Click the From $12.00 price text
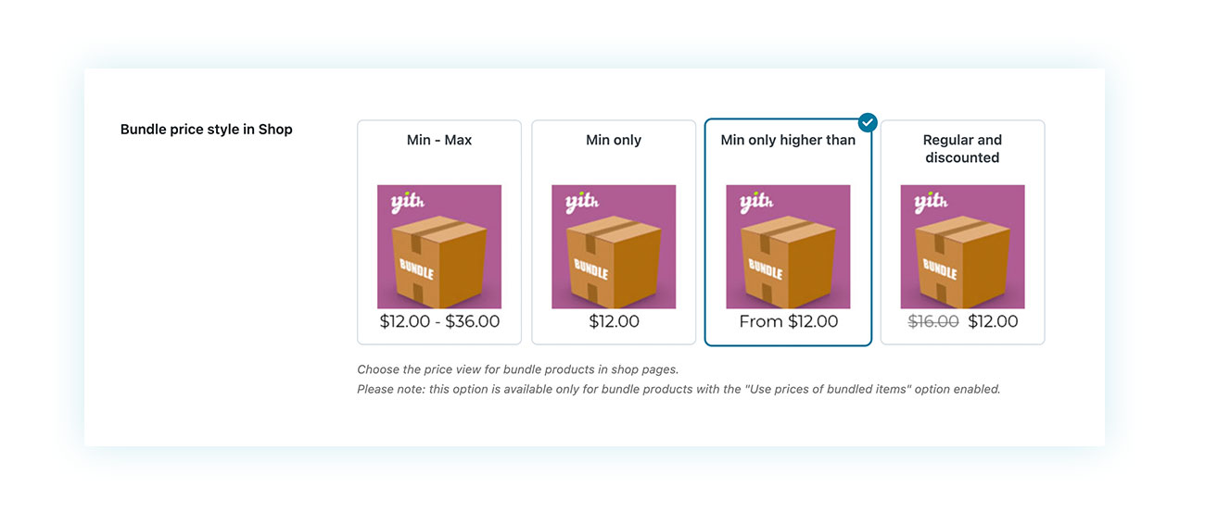This screenshot has height=512, width=1205. coord(788,321)
